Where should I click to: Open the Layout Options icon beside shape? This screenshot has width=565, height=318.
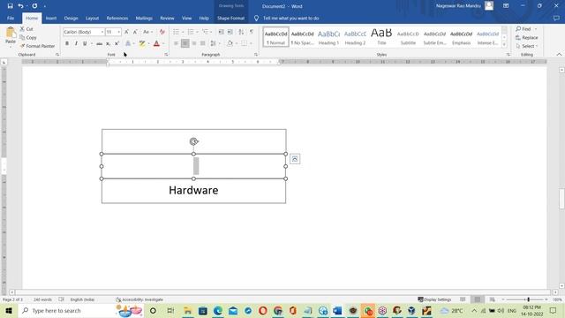(295, 159)
